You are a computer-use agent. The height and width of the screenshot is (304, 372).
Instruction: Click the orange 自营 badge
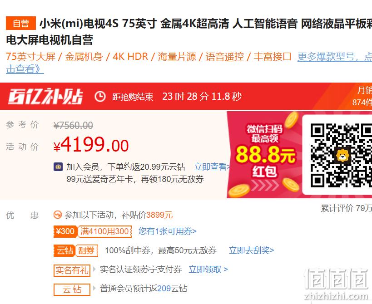[x=21, y=23]
